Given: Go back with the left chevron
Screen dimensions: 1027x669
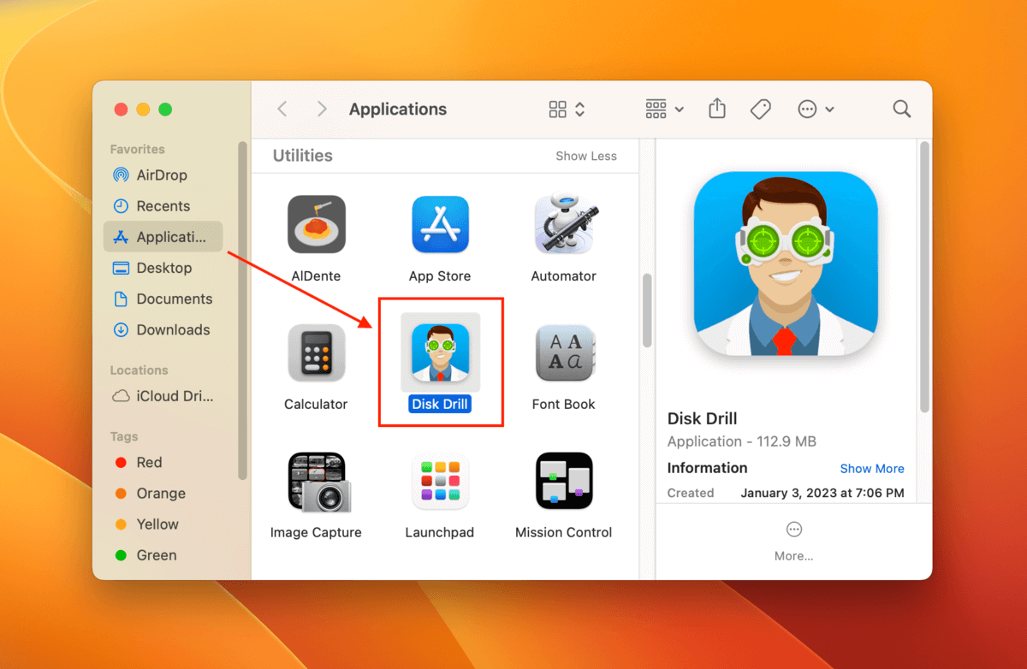Looking at the screenshot, I should pos(282,109).
